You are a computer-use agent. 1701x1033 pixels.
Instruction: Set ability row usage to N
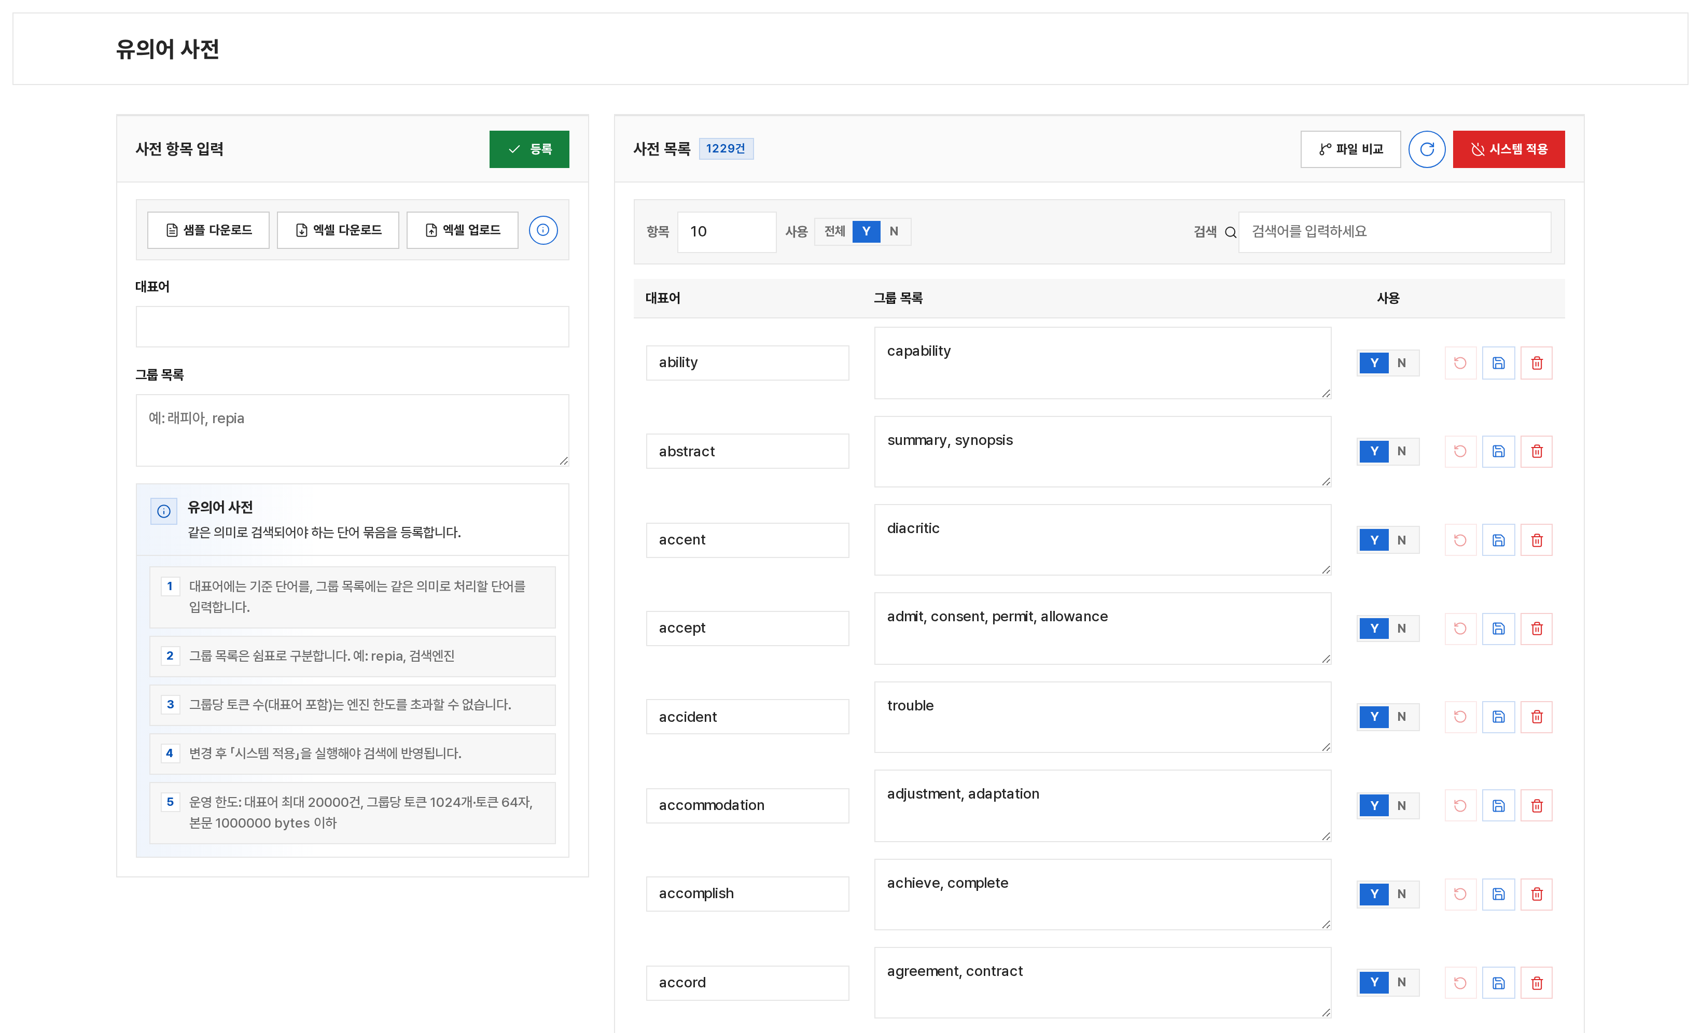(1401, 363)
